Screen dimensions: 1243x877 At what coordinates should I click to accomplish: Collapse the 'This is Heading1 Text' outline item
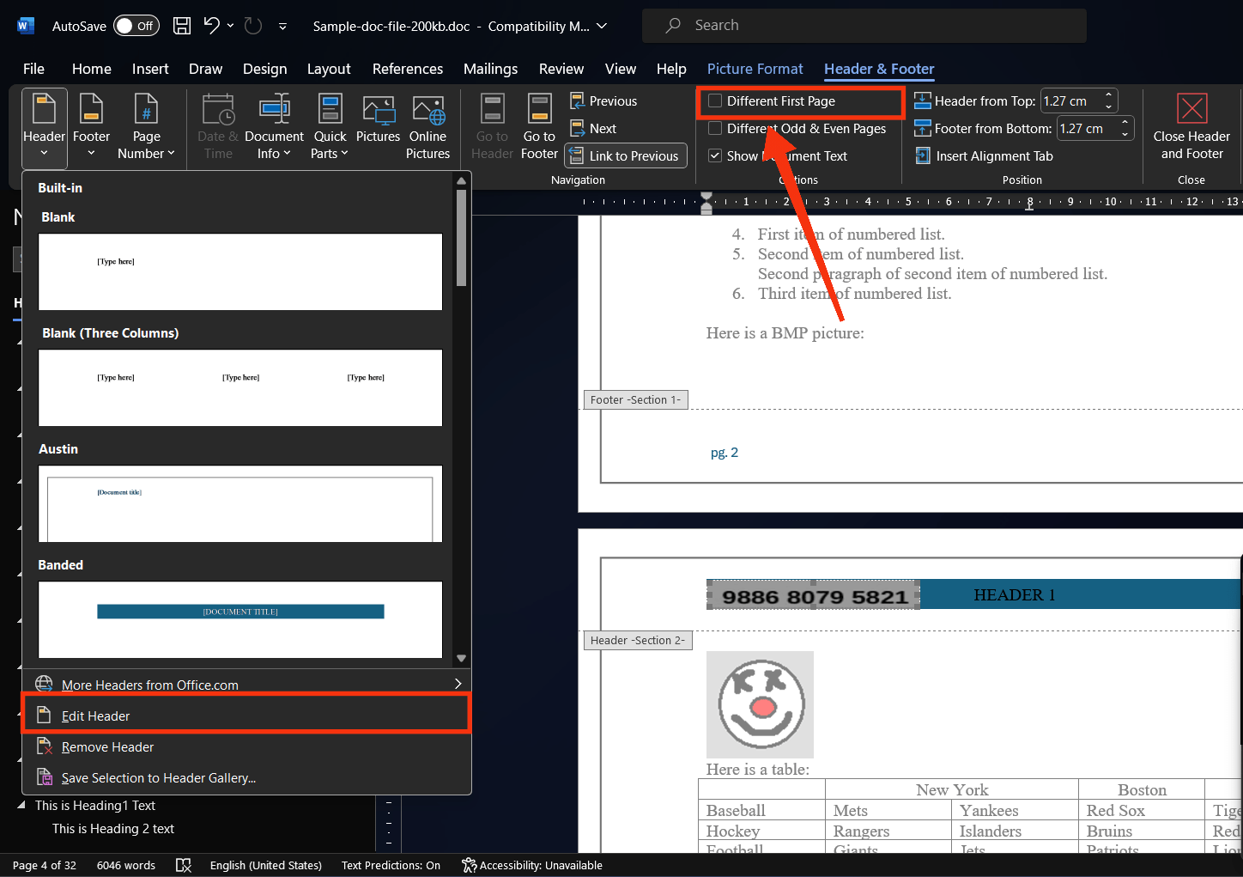(x=21, y=806)
